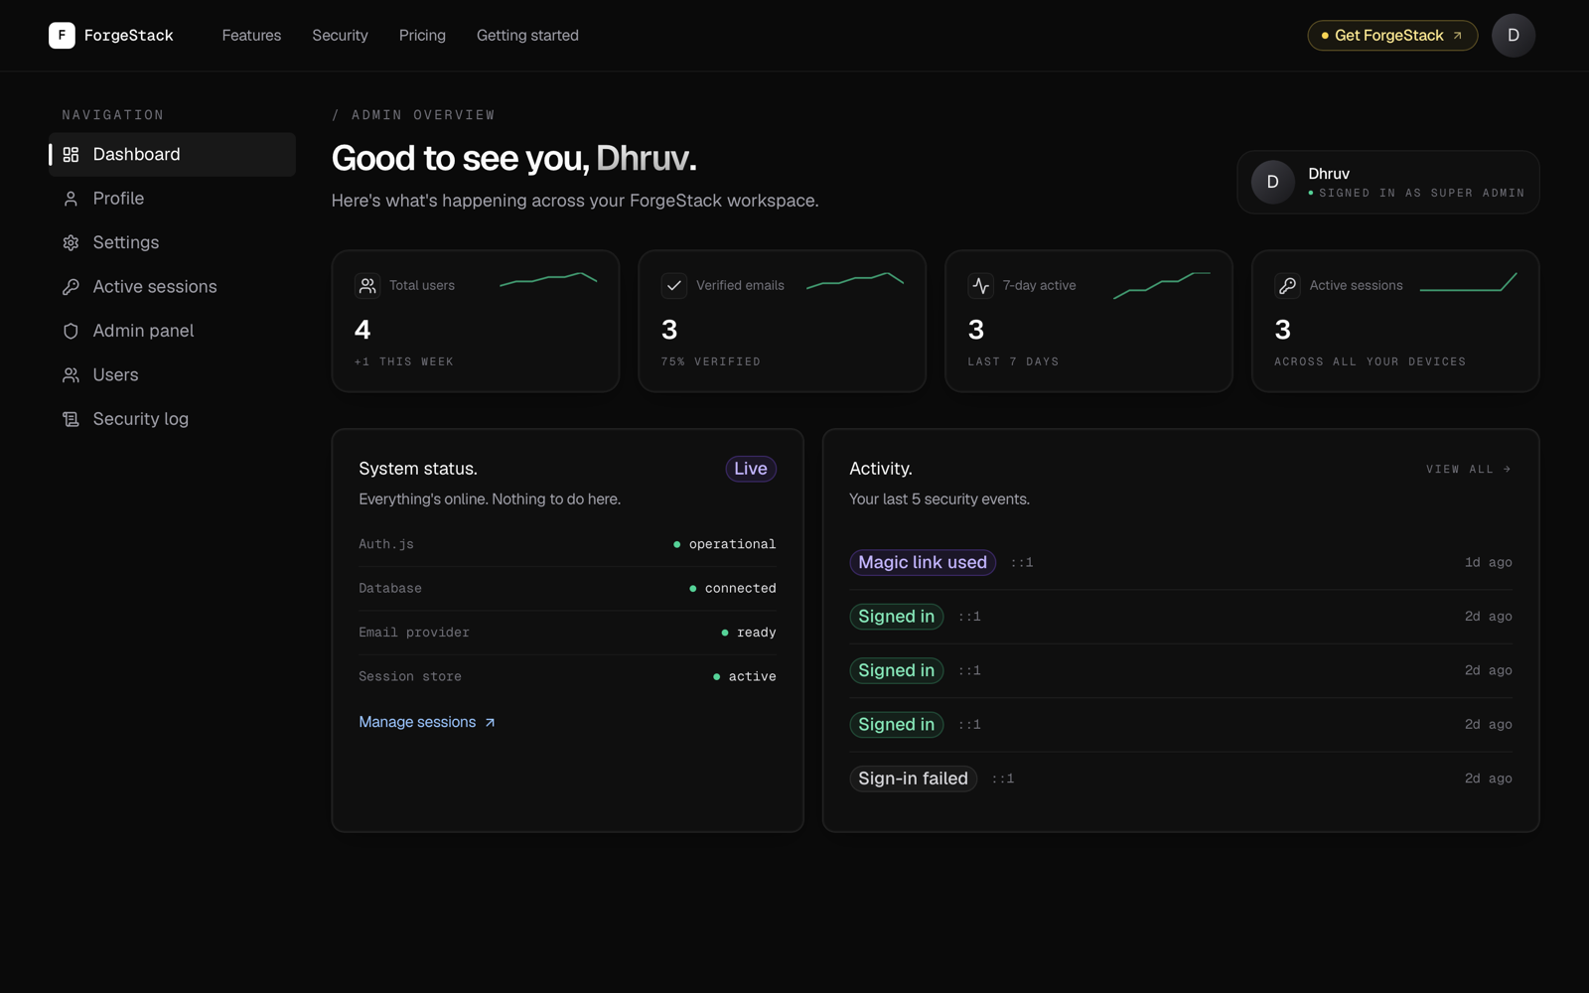Click the Dhruv super admin avatar circle
Image resolution: width=1589 pixels, height=993 pixels.
[x=1273, y=183]
